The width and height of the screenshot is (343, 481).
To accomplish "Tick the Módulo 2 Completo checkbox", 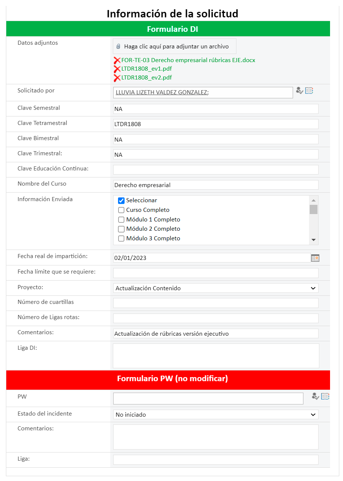I will [121, 229].
